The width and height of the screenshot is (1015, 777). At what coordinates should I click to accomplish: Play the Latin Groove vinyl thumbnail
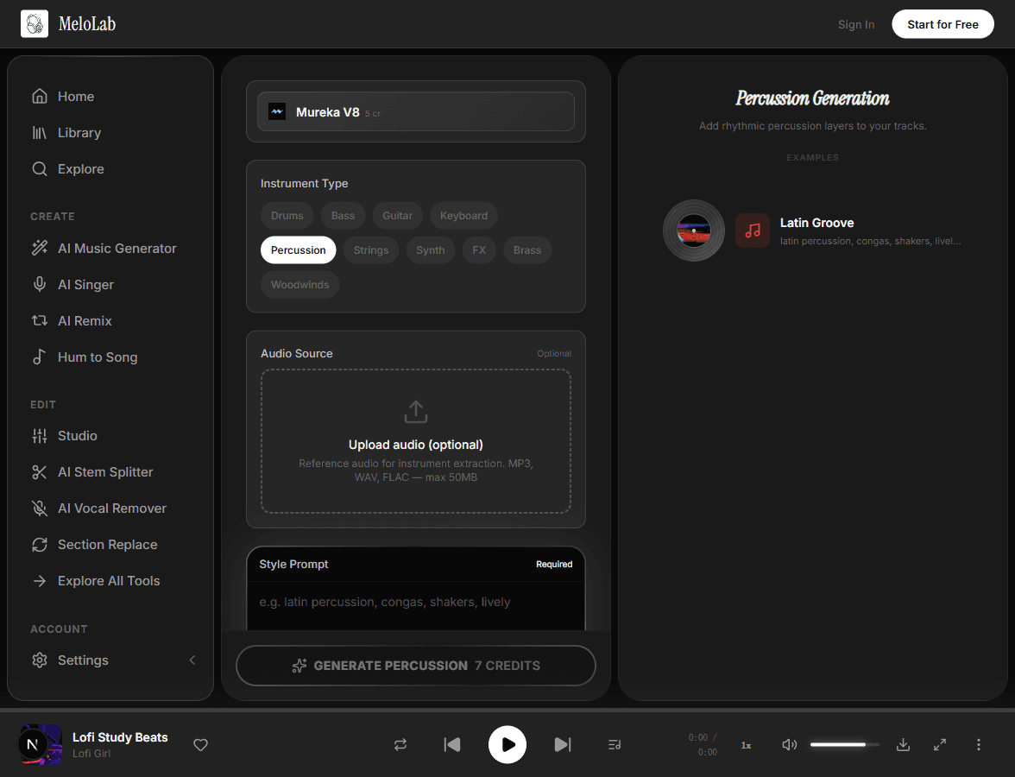coord(693,231)
